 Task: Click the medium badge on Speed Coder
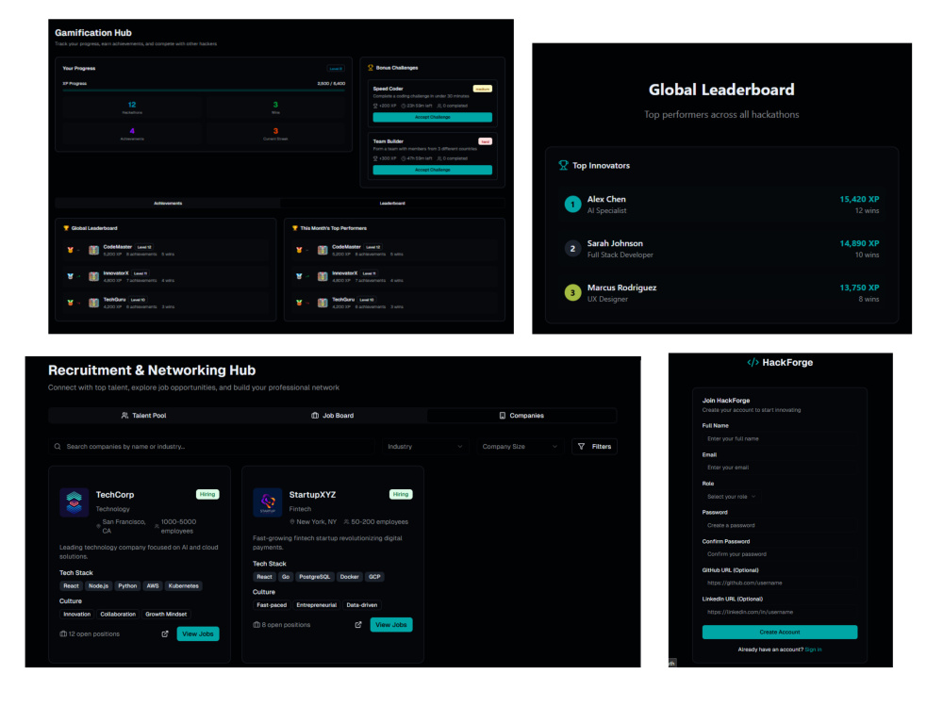(482, 89)
